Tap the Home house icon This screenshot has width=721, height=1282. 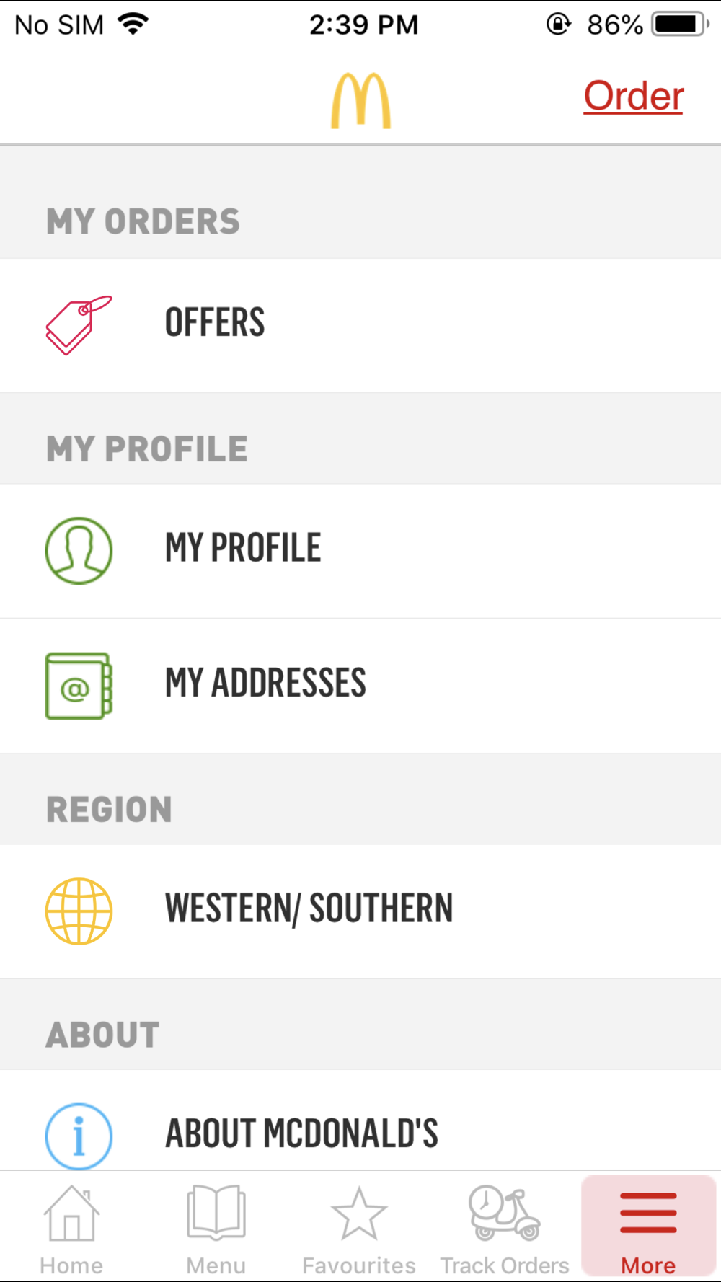pyautogui.click(x=71, y=1214)
